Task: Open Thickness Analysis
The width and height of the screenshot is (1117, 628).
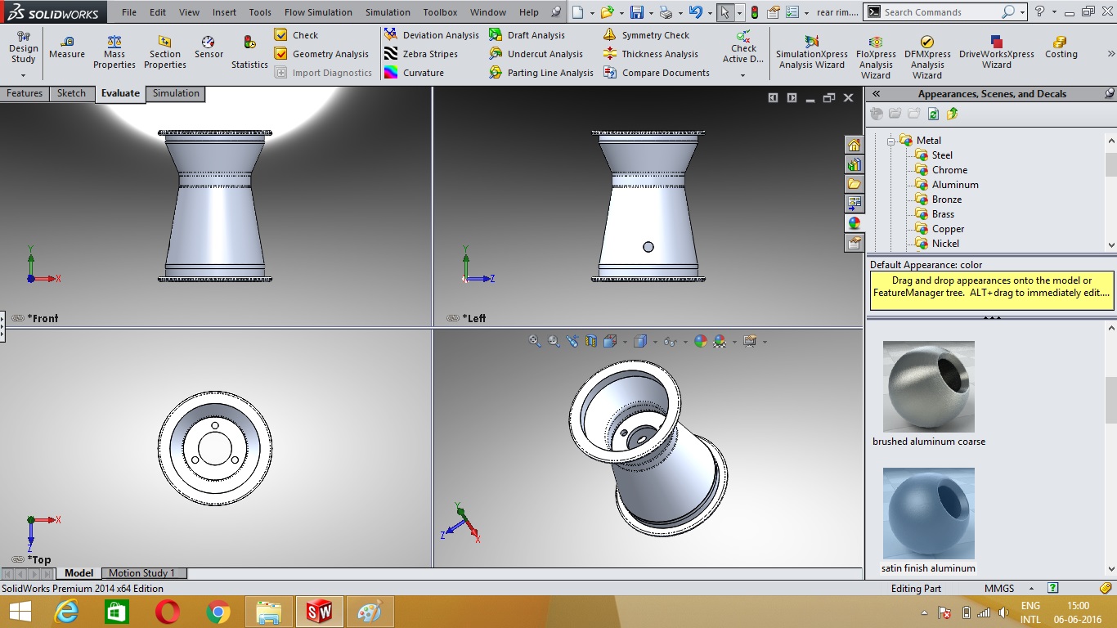Action: coord(650,54)
